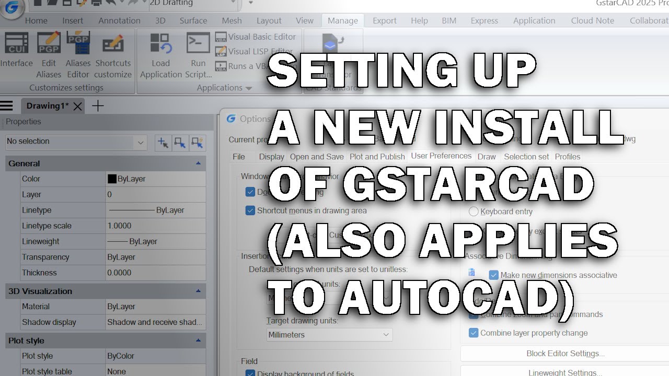
Task: Toggle Shortcut menus in drawing area checkbox
Action: click(250, 211)
